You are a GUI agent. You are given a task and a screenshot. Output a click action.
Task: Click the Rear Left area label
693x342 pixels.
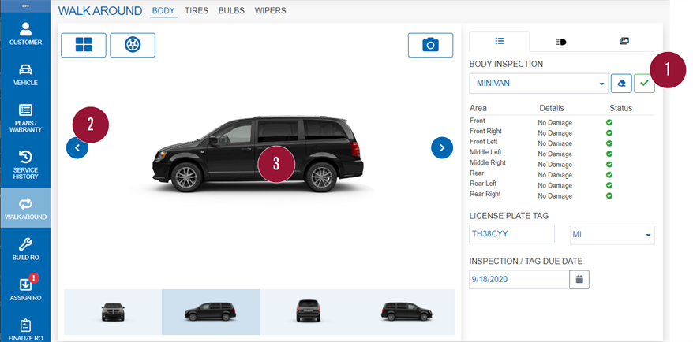coord(483,184)
